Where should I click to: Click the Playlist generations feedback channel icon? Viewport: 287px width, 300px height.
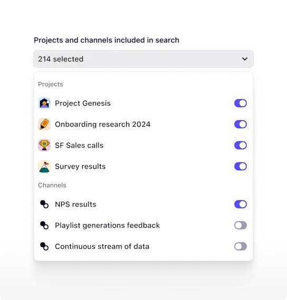(44, 225)
